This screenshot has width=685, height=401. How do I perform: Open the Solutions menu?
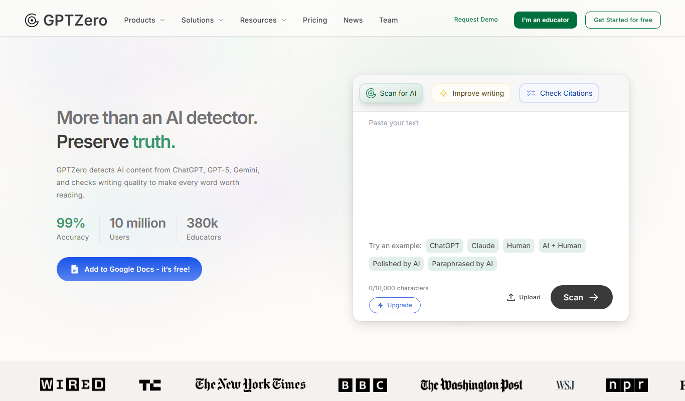[203, 20]
